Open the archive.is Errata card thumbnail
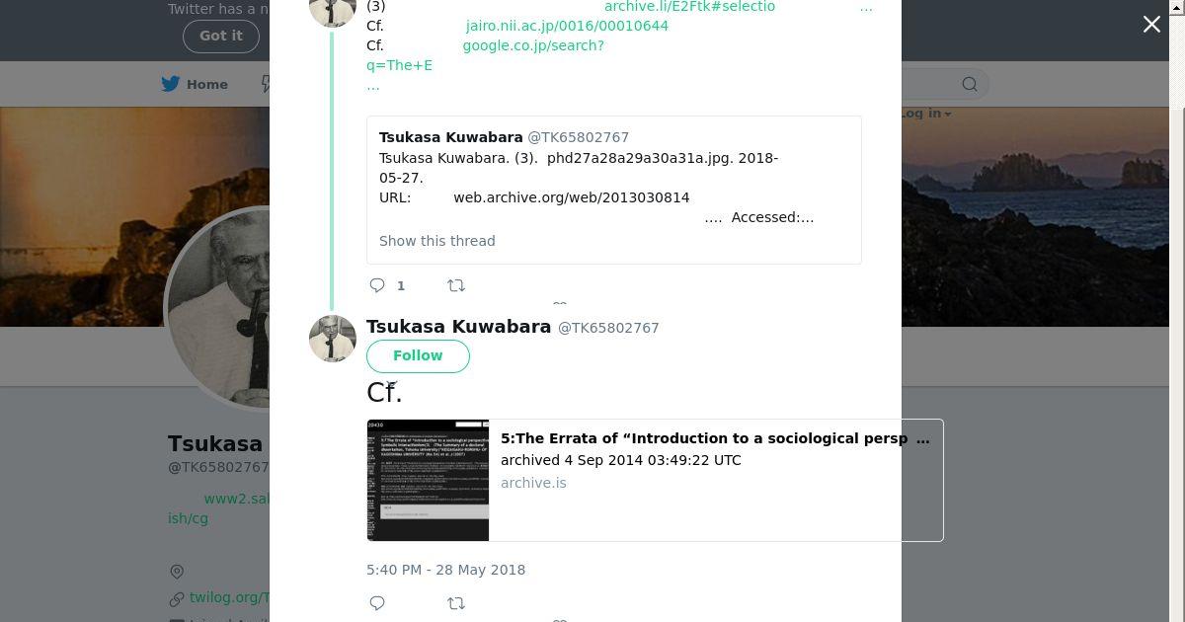 pos(428,480)
